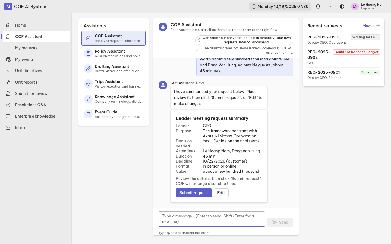Select COF Assistant in Assistants list
391x244 pixels.
click(x=113, y=38)
